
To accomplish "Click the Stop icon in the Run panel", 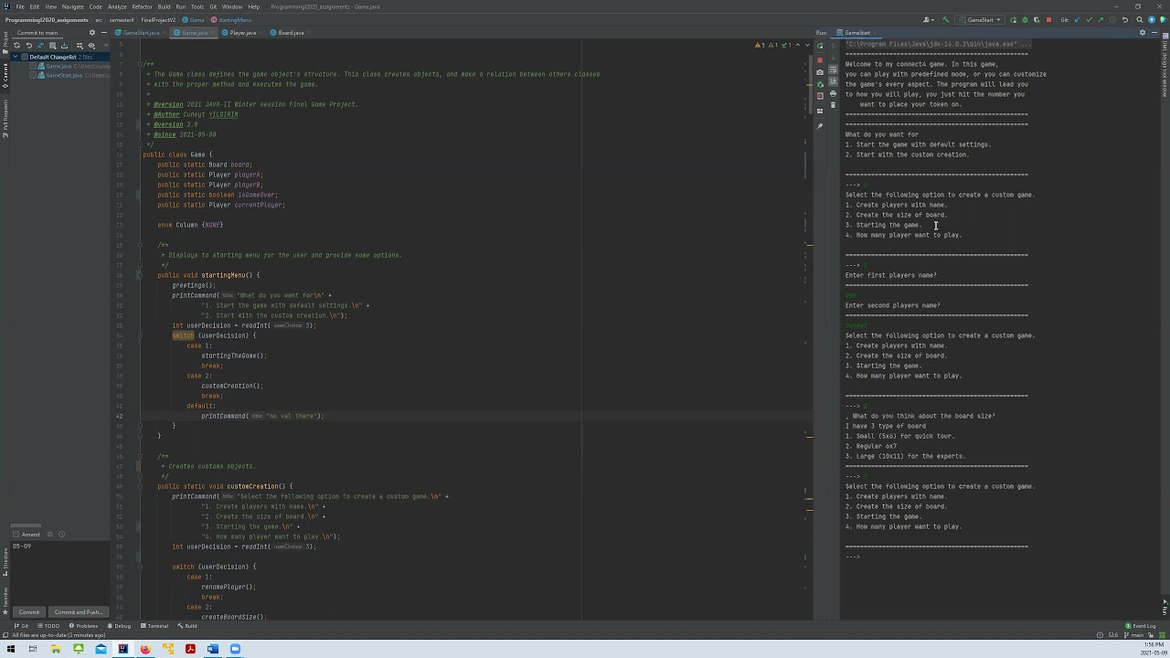I will coord(820,59).
